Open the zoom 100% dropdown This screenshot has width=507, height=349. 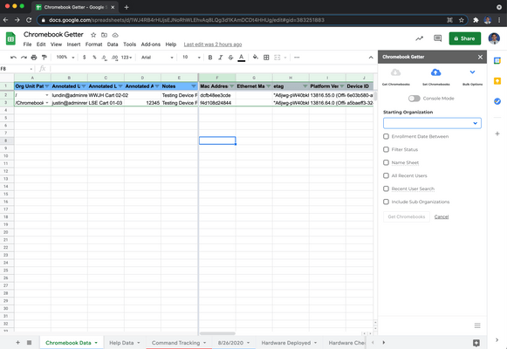tap(65, 58)
